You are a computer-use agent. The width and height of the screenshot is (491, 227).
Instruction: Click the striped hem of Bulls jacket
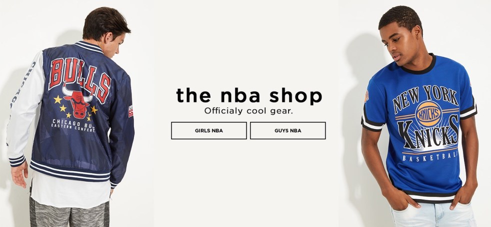(x=70, y=172)
